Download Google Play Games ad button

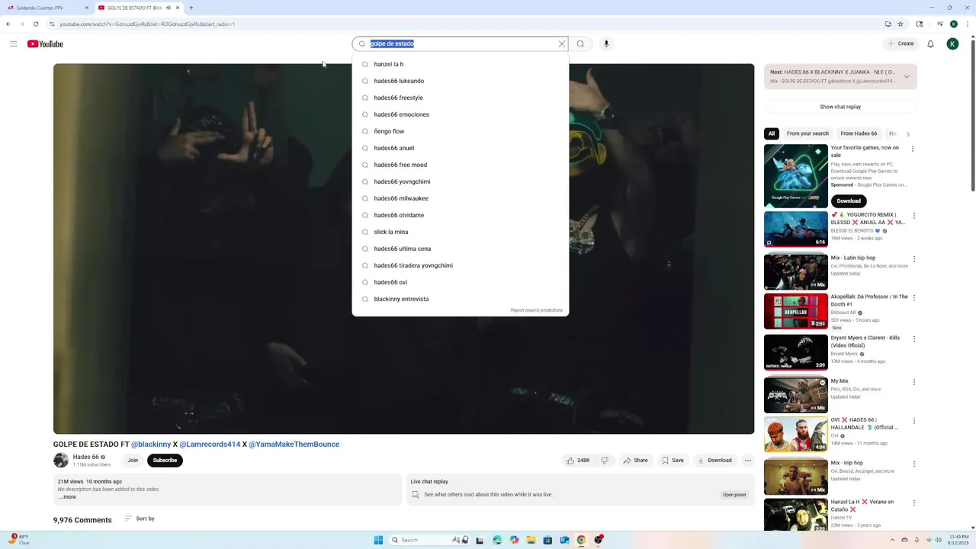pos(849,201)
